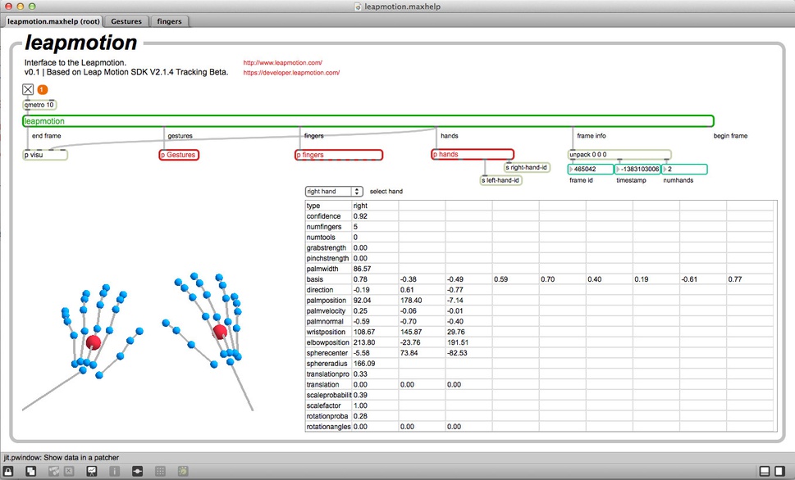Click the 'basis' row label
This screenshot has height=480, width=795.
[315, 279]
